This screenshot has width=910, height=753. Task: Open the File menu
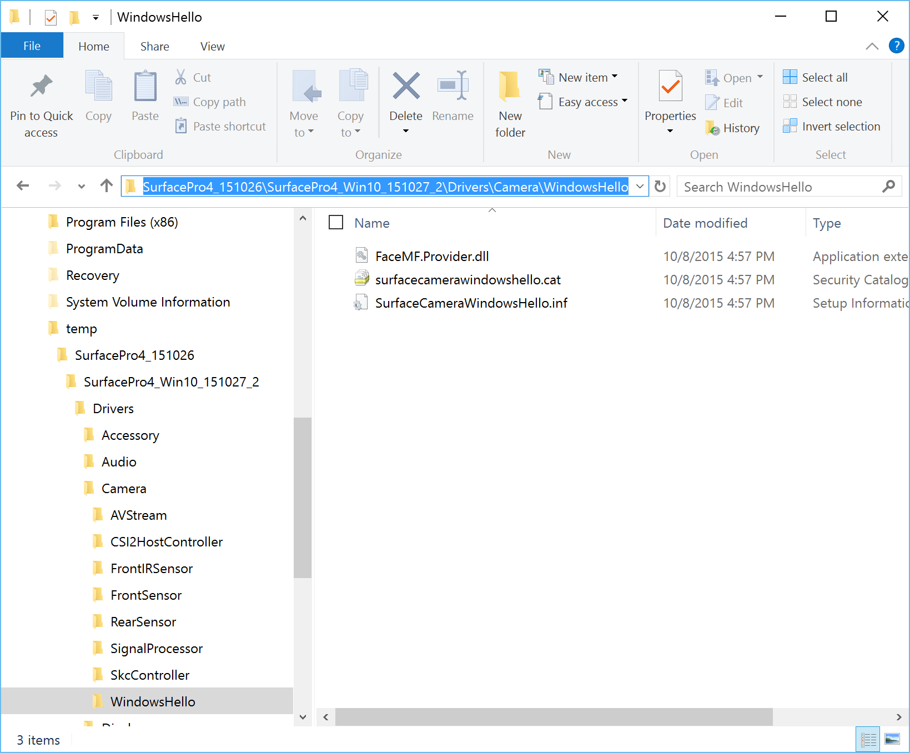pyautogui.click(x=32, y=46)
